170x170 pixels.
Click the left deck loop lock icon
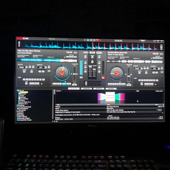click(42, 84)
